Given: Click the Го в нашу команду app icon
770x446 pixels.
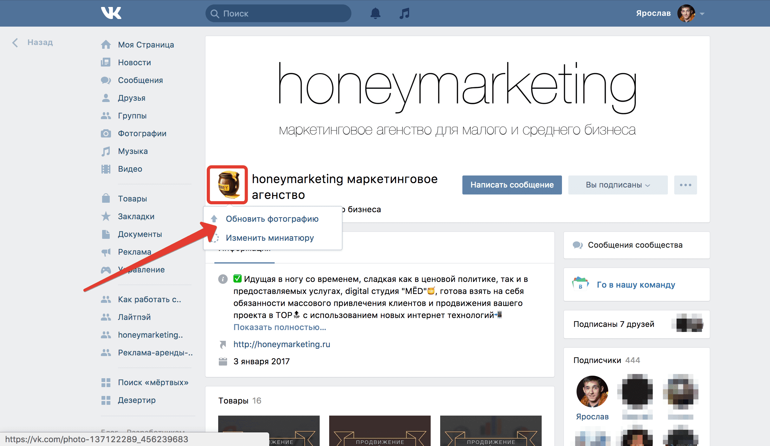Looking at the screenshot, I should pyautogui.click(x=580, y=284).
